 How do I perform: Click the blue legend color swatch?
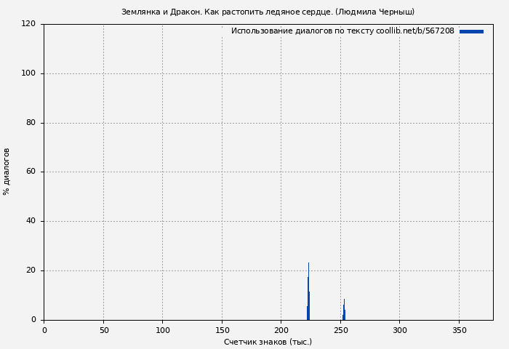471,31
